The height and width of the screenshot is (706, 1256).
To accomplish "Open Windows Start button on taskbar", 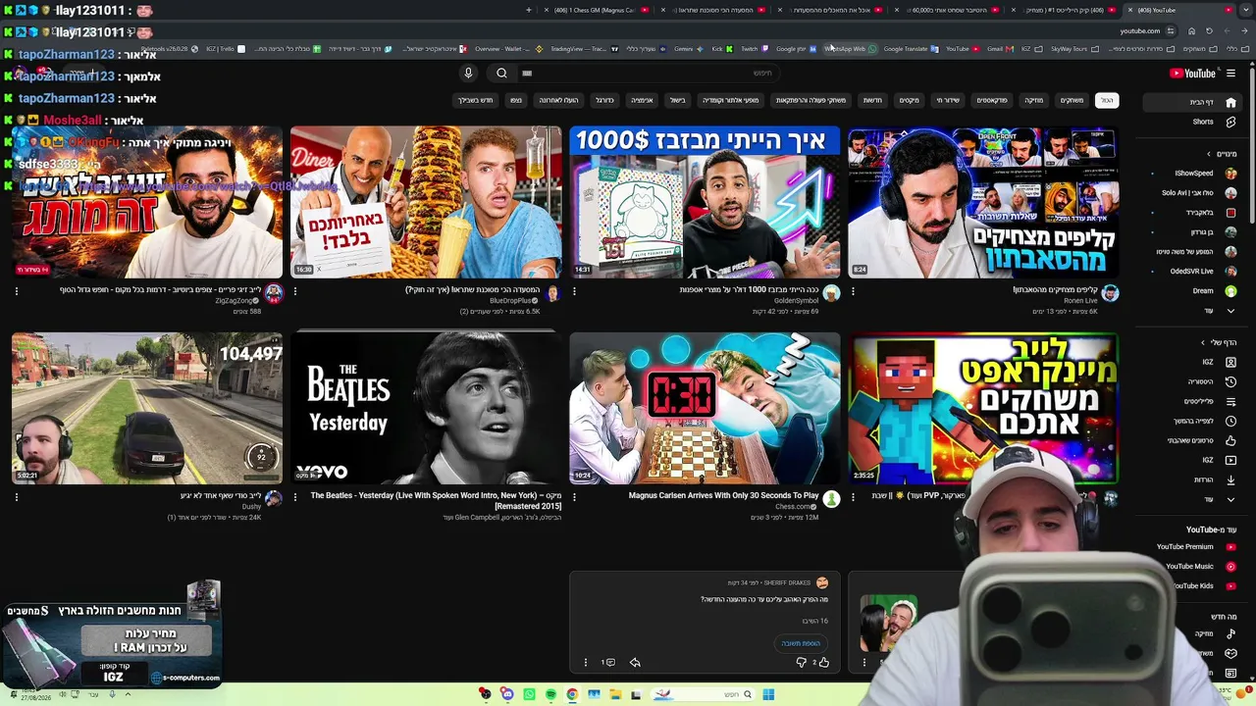I will 768,694.
